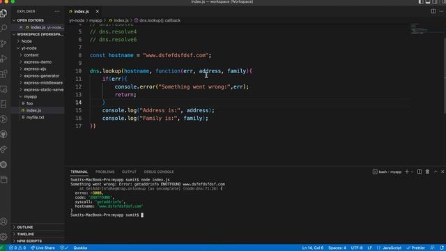Image resolution: width=446 pixels, height=251 pixels.
Task: Open the Run and Debug view
Action: [x=3, y=59]
